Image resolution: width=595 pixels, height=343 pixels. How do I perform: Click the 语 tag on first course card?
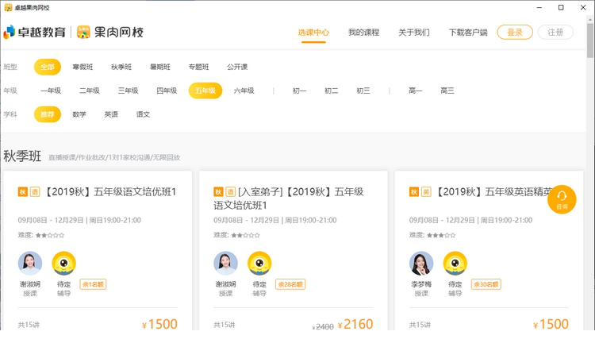(x=35, y=192)
